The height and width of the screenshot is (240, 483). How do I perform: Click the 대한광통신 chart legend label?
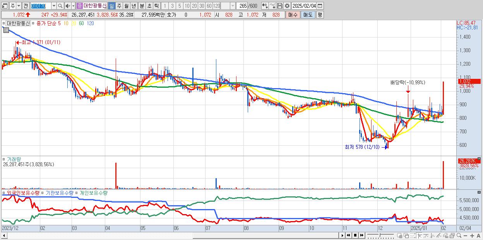click(x=18, y=23)
